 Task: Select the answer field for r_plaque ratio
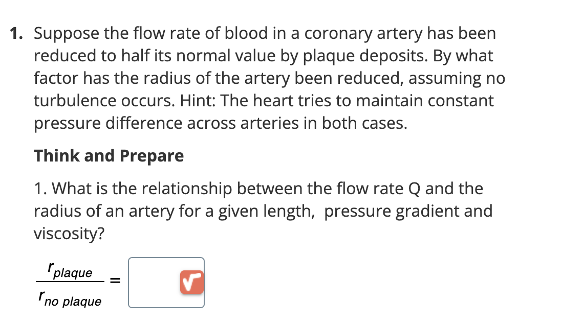154,282
